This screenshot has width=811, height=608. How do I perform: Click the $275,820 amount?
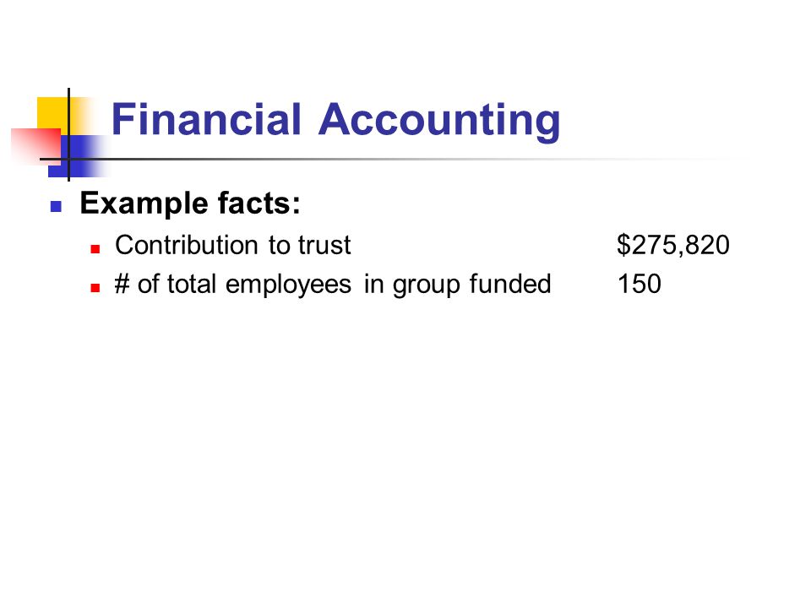(673, 245)
